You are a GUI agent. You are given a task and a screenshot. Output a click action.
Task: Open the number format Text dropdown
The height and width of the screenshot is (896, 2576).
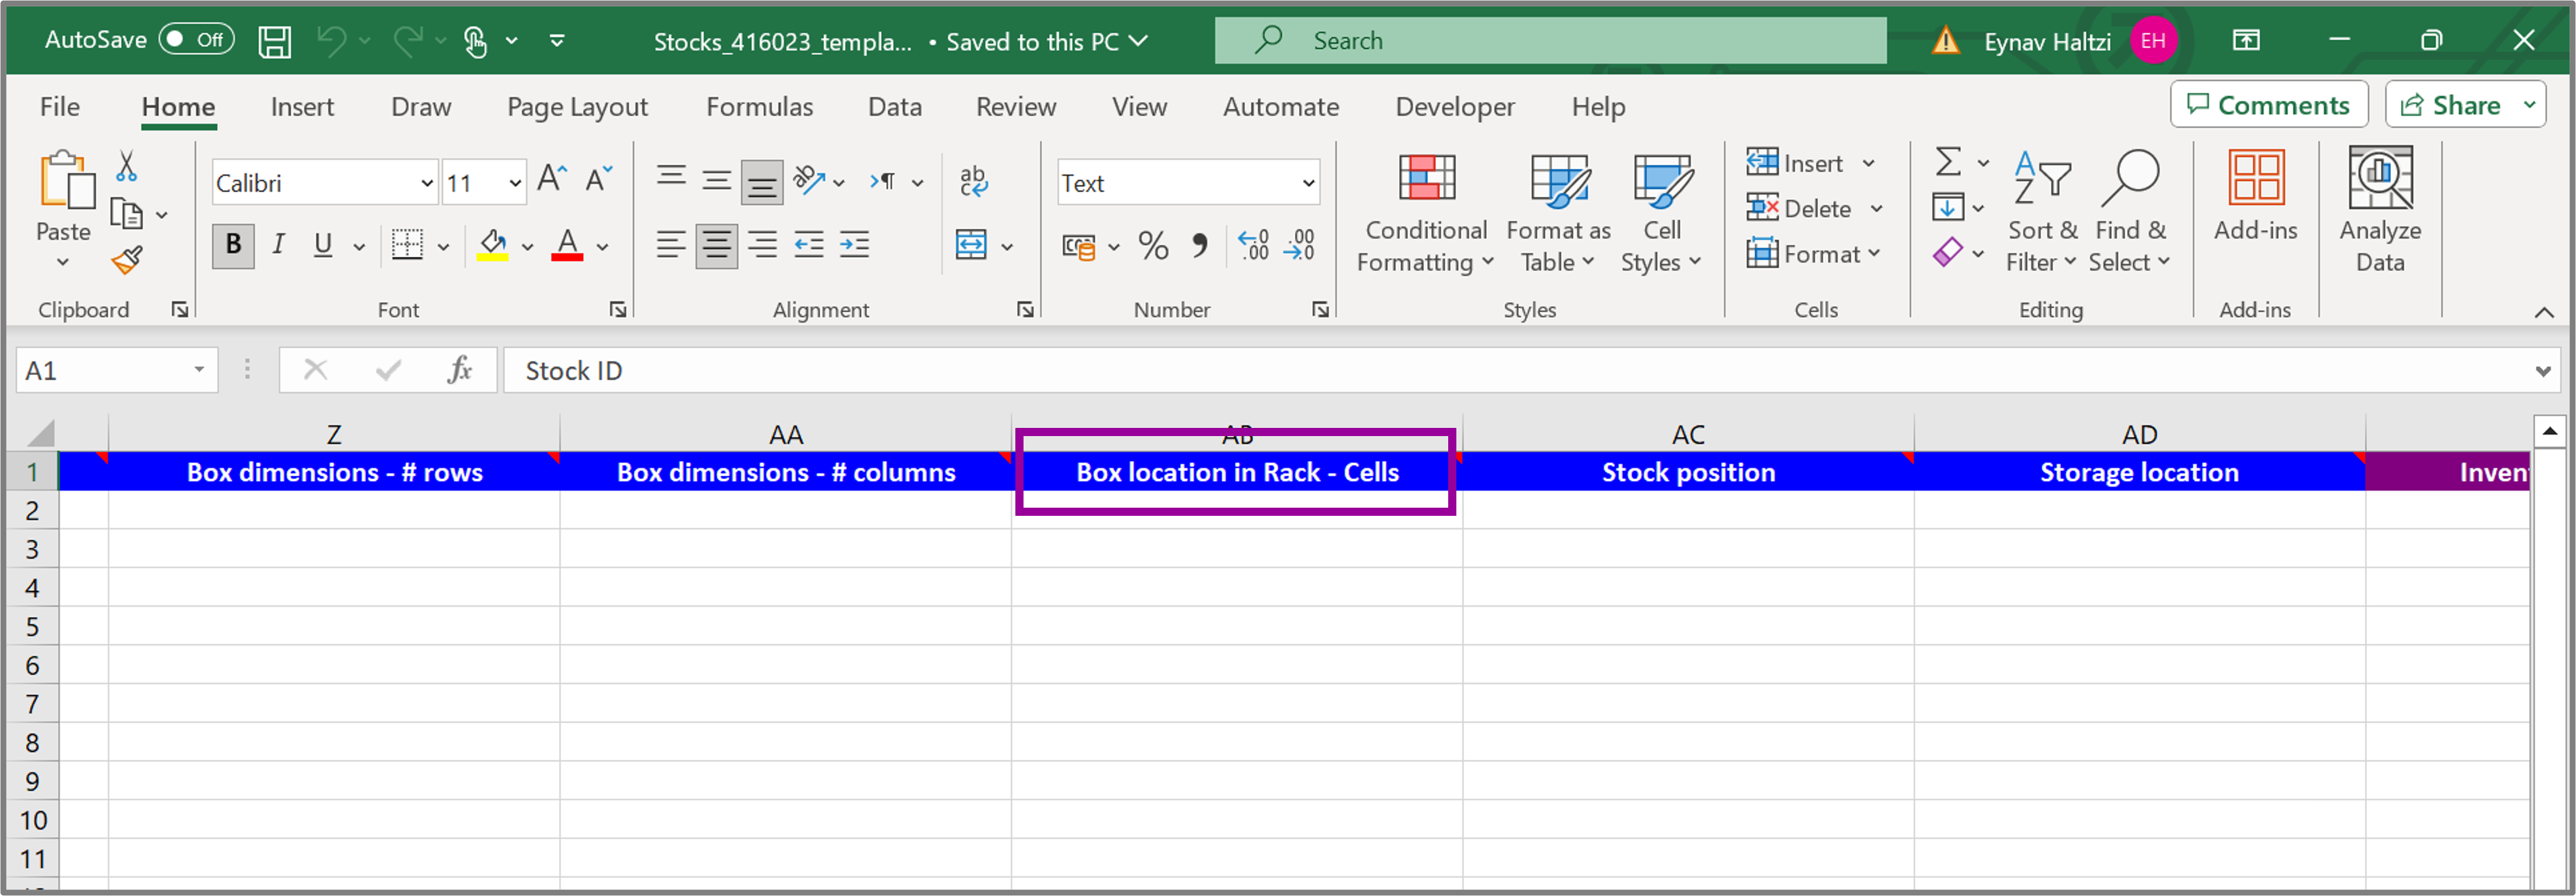pos(1307,183)
